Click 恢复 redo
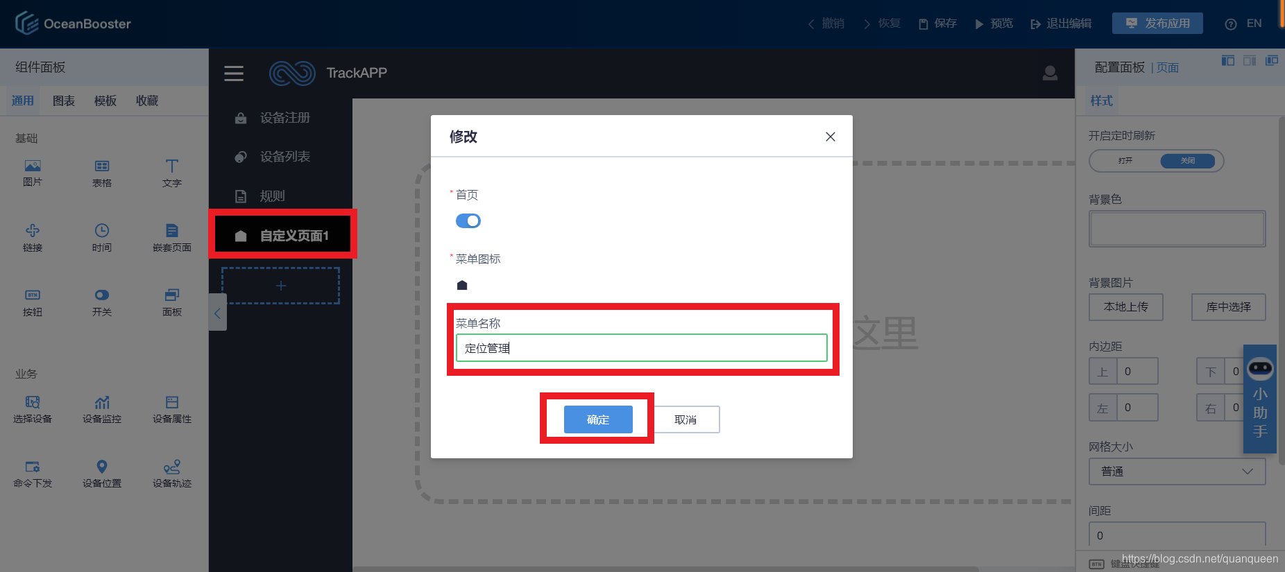 tap(882, 24)
